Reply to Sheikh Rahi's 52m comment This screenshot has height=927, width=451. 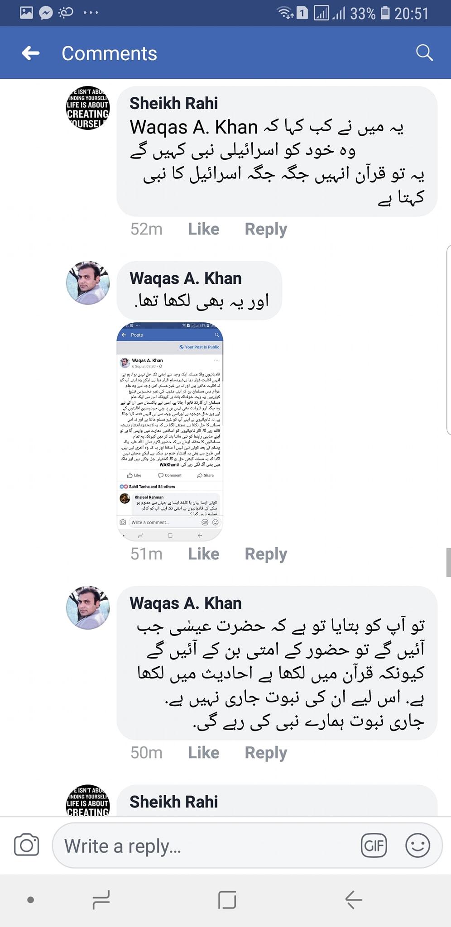pos(266,229)
